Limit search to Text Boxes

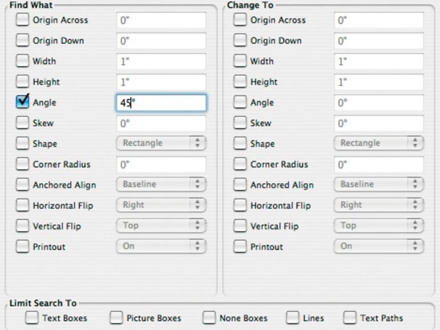pos(33,318)
